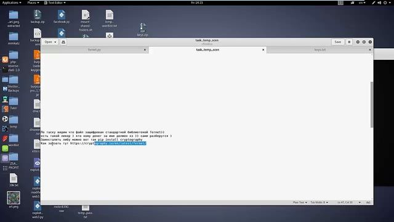Open the Tab Width dropdown in status bar
Screen dimensions: 394x222
pos(319,202)
